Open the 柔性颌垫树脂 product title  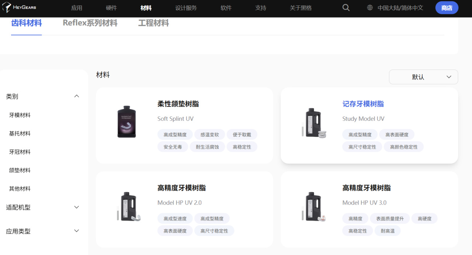click(178, 104)
